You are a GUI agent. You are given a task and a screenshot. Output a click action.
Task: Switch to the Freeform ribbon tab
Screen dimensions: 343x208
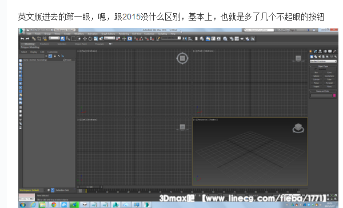coord(45,44)
